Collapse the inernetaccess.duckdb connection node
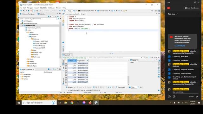Image resolution: width=203 pixels, height=114 pixels. [x=20, y=23]
